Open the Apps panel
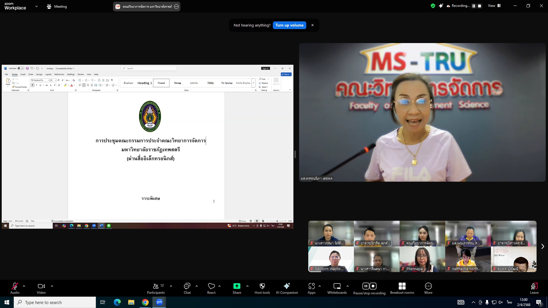 tap(311, 288)
